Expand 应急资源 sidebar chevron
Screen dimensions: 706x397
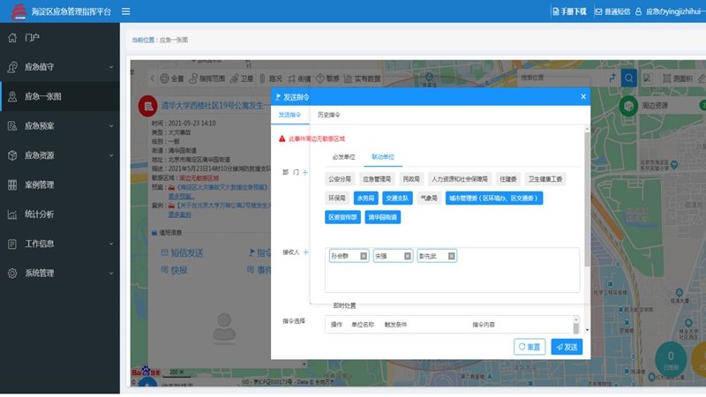pos(111,155)
